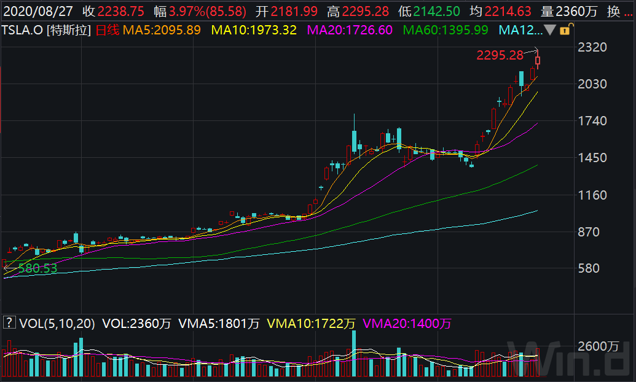Click the truncated MA12... indicator label
The height and width of the screenshot is (382, 636).
tap(520, 30)
